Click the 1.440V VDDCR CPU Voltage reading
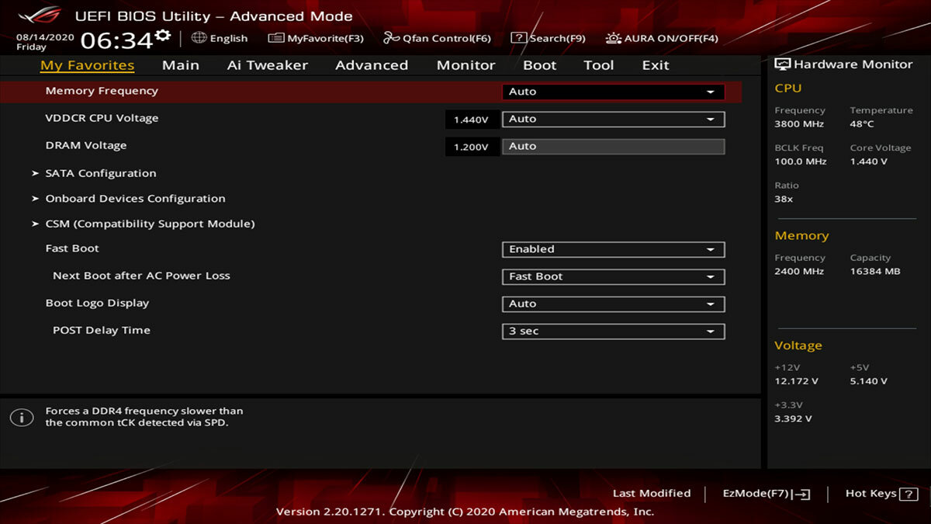This screenshot has width=931, height=524. (x=471, y=120)
